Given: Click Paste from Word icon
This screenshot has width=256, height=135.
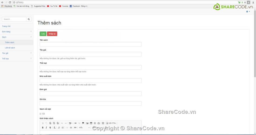Looking at the screenshot, I should click(58, 123).
